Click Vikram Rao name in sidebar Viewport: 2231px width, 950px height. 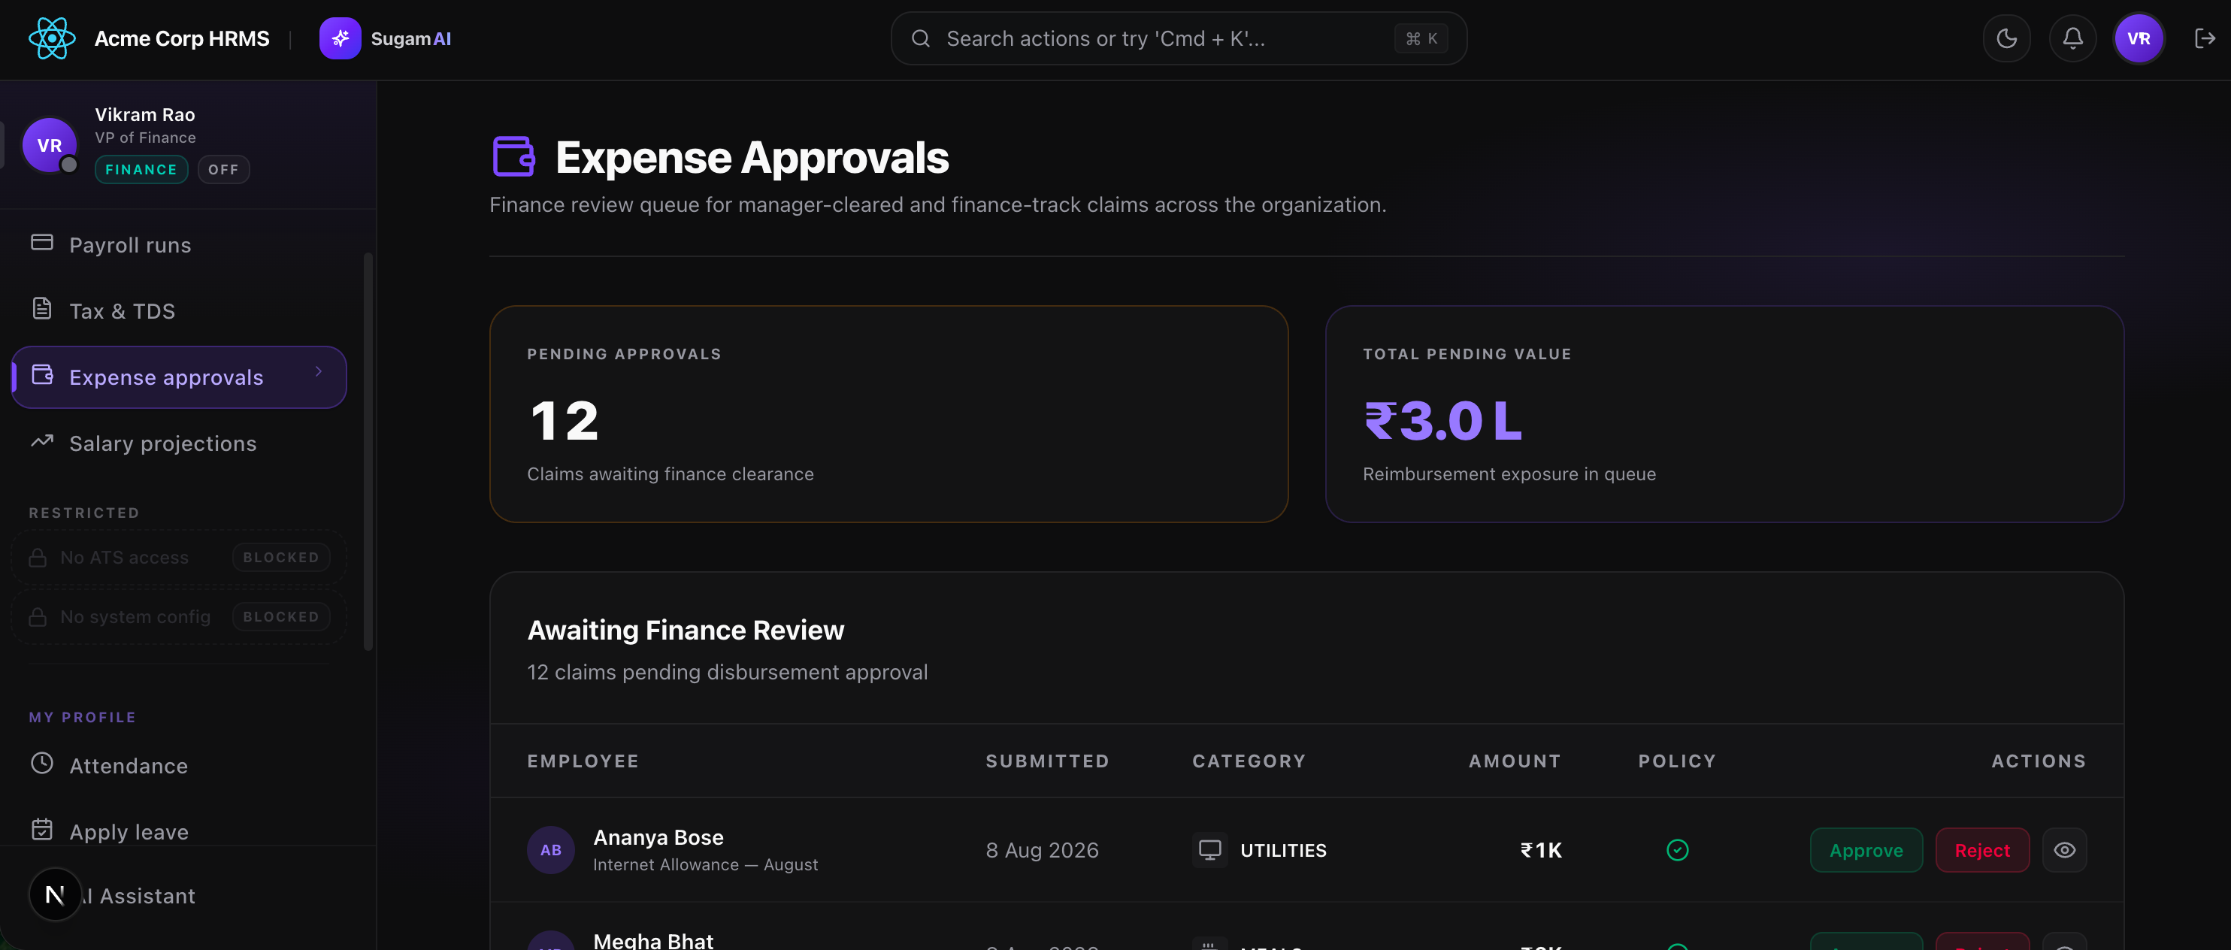pyautogui.click(x=144, y=114)
